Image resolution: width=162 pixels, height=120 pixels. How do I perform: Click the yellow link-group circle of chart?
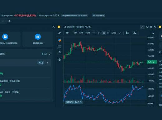59,27
